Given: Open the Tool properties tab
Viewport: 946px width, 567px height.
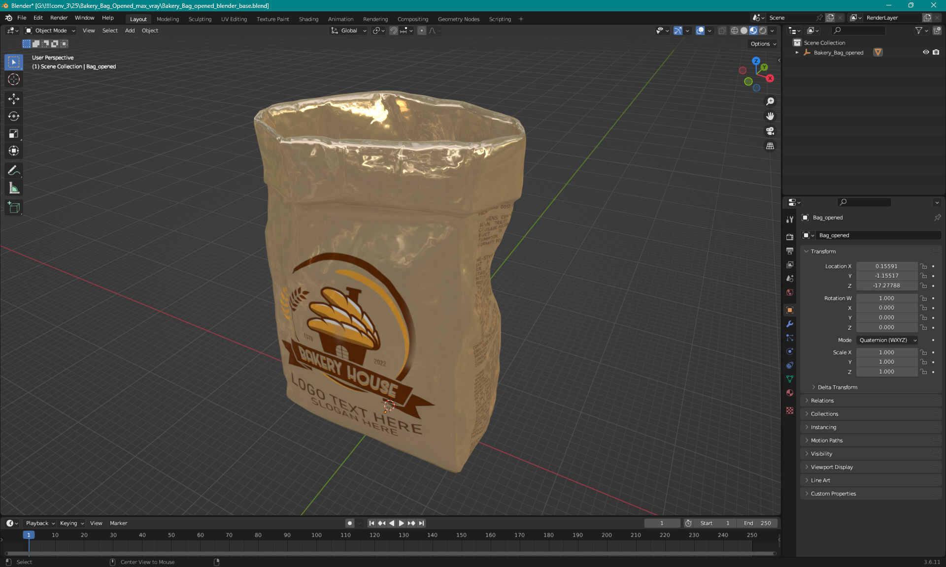Looking at the screenshot, I should [790, 220].
